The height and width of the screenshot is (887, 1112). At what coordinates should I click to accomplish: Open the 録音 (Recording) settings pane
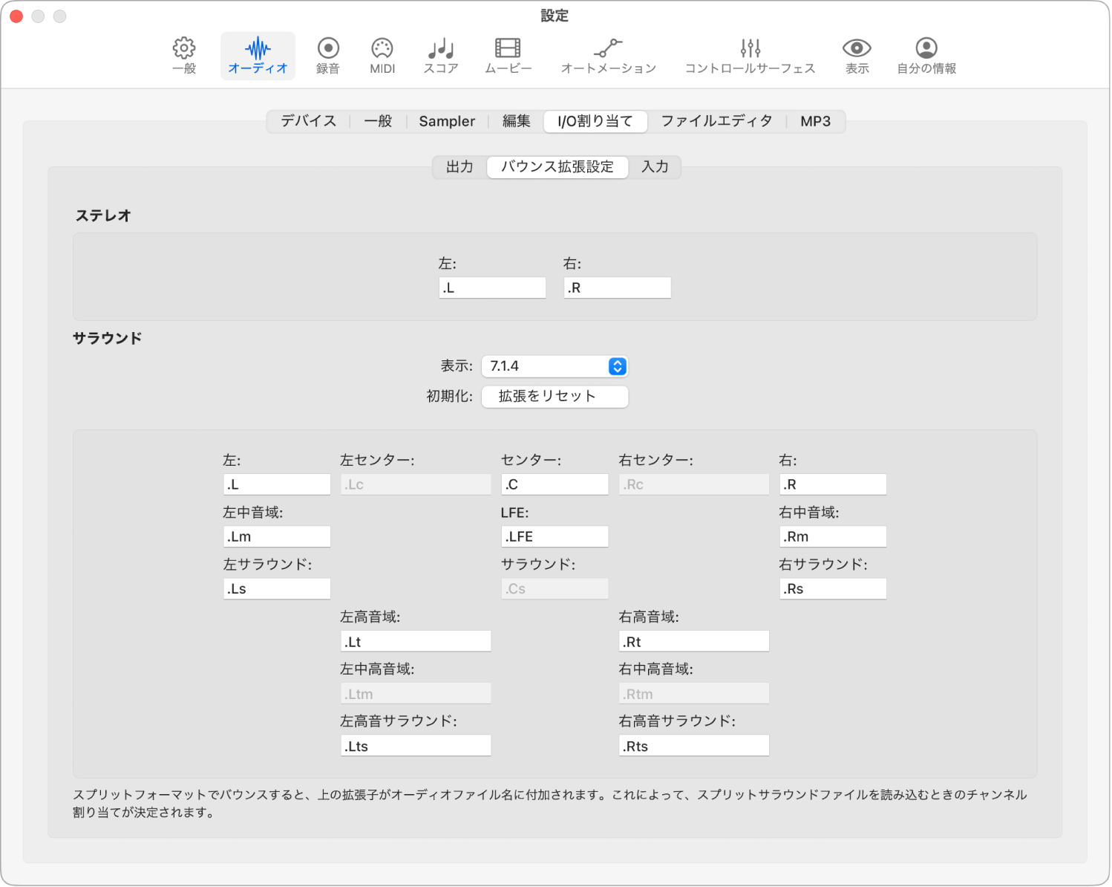(327, 55)
